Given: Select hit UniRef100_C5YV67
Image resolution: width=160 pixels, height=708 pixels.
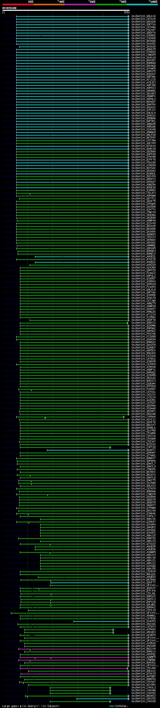Looking at the screenshot, I should [x=143, y=682].
